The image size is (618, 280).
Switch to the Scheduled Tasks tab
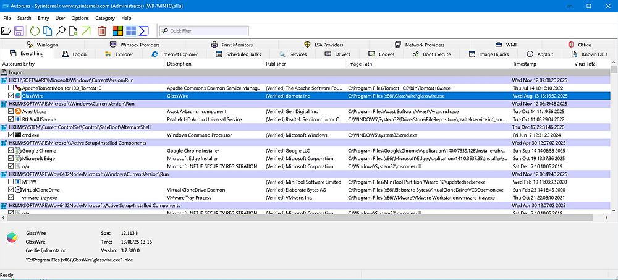tap(239, 54)
